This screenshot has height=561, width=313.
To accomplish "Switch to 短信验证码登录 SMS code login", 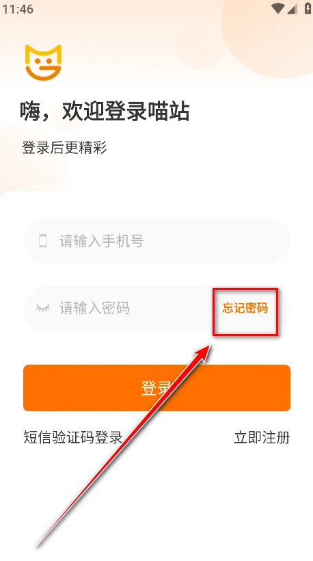I will click(73, 437).
